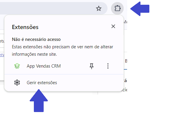Click the cut-off etu text at left edge
The image size is (174, 123).
point(2,41)
